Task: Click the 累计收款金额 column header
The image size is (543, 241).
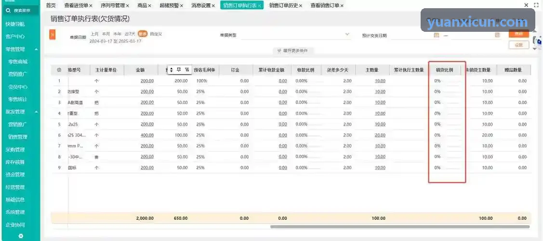Action: (272, 70)
